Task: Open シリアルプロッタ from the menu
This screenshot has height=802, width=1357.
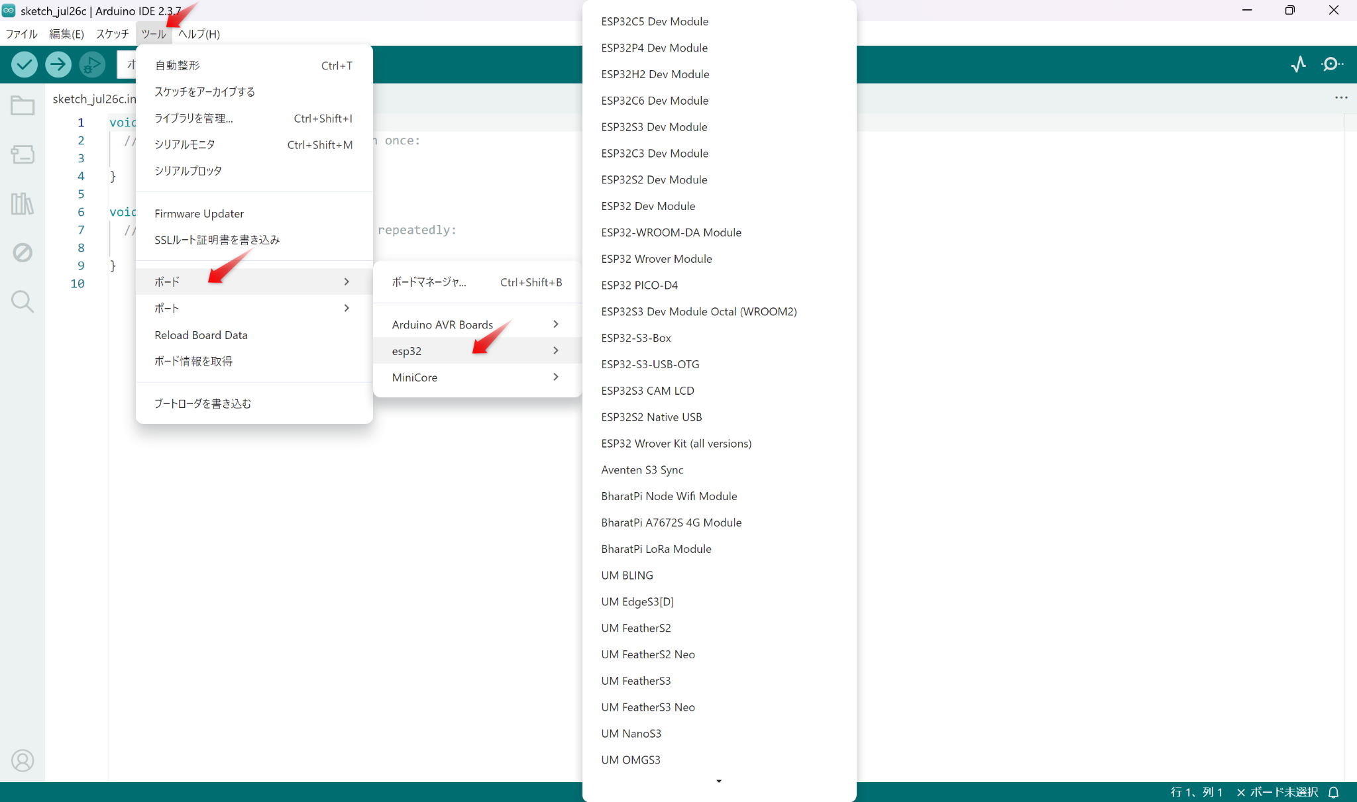Action: tap(254, 171)
